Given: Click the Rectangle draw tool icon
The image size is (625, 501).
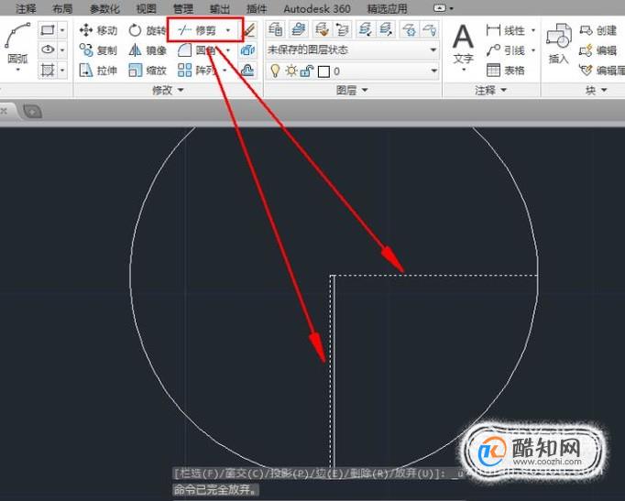Looking at the screenshot, I should [48, 30].
